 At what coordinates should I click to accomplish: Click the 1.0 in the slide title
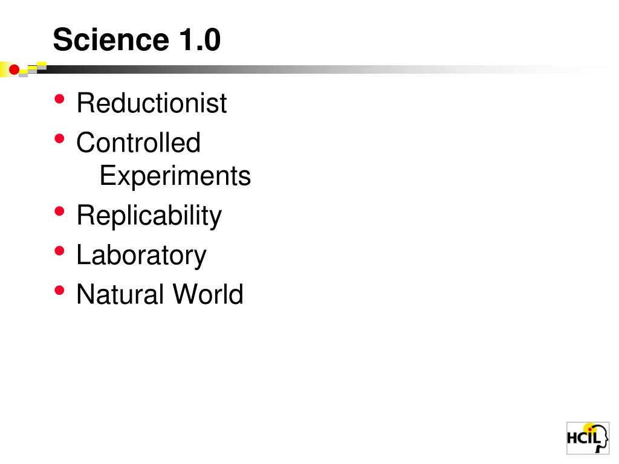199,39
